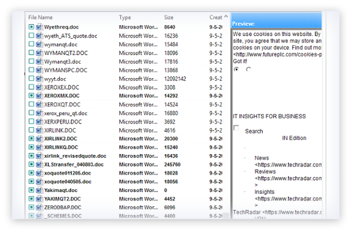The height and width of the screenshot is (230, 351).
Task: Click the Word icon for Wyethreq.doc
Action: coord(39,27)
